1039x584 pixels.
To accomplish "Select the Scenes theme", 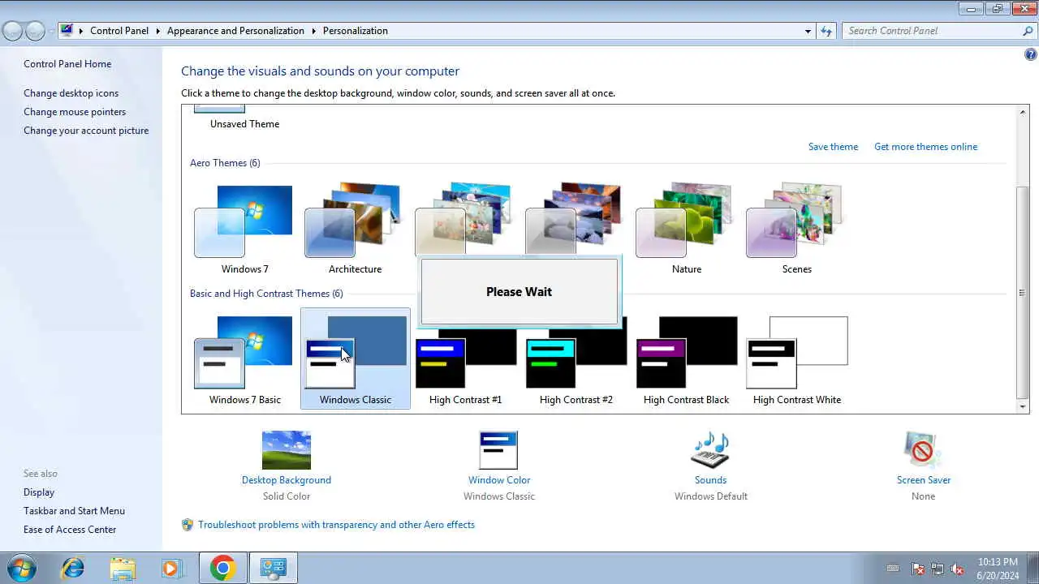I will [x=796, y=229].
